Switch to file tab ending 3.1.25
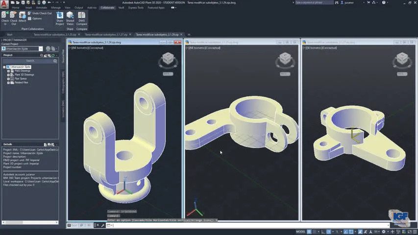The width and height of the screenshot is (418, 235). point(55,35)
